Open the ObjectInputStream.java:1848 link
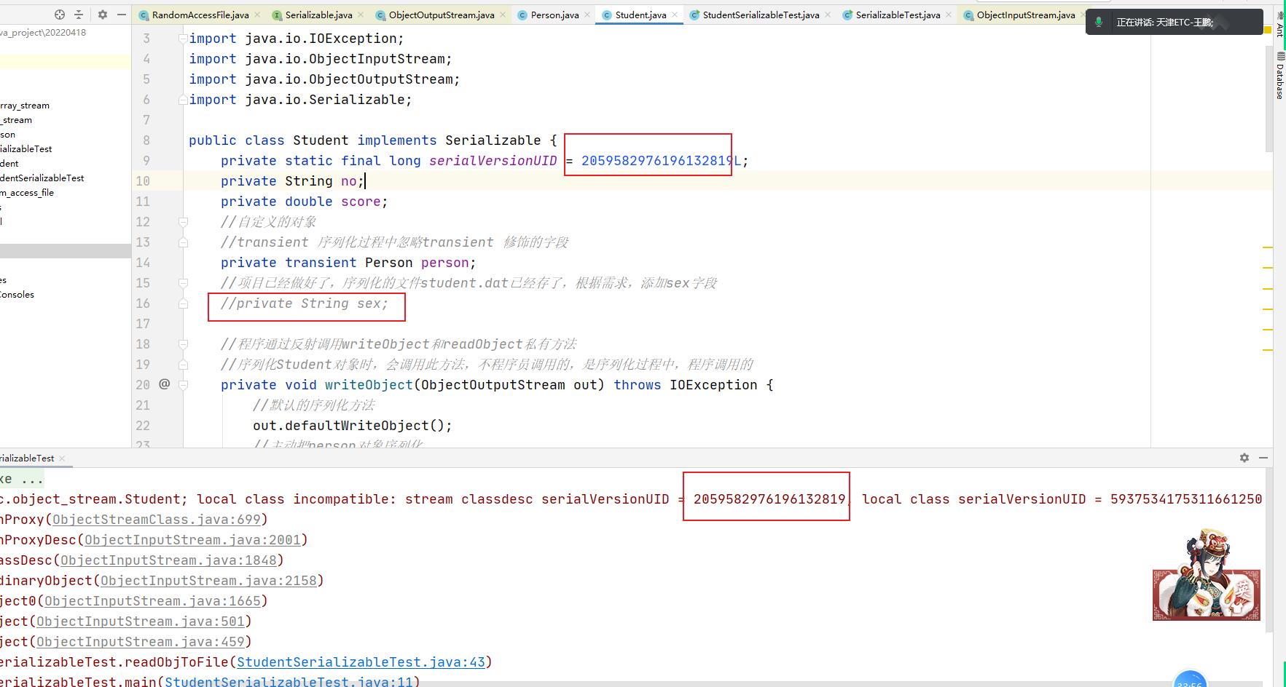The image size is (1286, 687). pyautogui.click(x=168, y=560)
